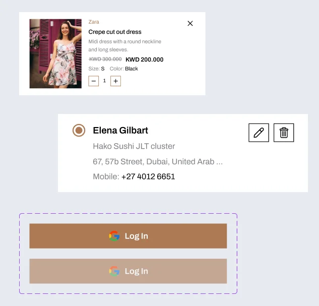This screenshot has width=319, height=306.
Task: Click the KWD 200.000 sale price
Action: pyautogui.click(x=144, y=59)
